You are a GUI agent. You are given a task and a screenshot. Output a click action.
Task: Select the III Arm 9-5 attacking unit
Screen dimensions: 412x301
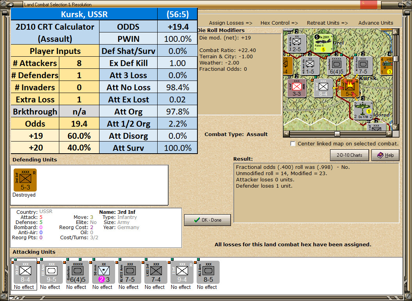click(x=51, y=272)
